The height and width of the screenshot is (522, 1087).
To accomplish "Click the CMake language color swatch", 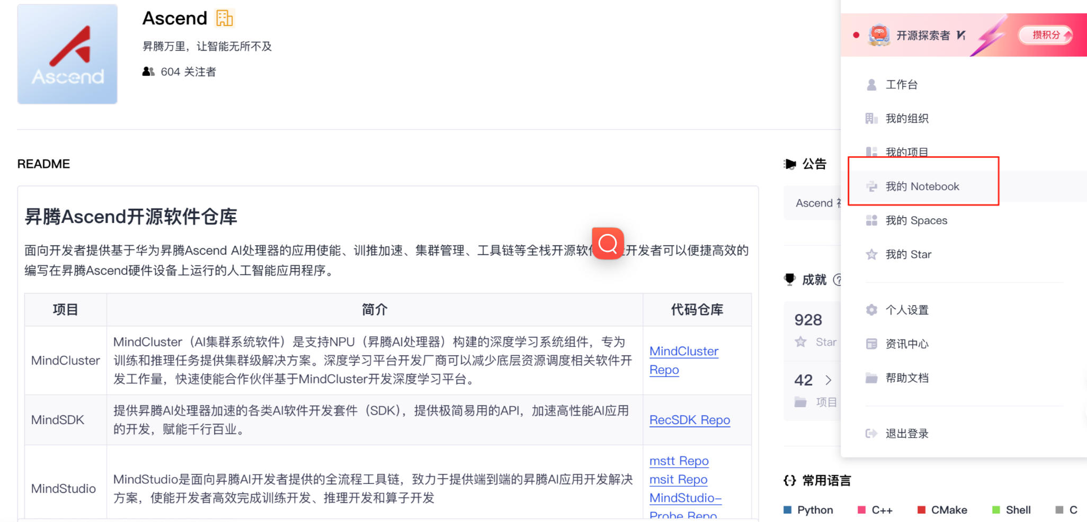I will (922, 510).
